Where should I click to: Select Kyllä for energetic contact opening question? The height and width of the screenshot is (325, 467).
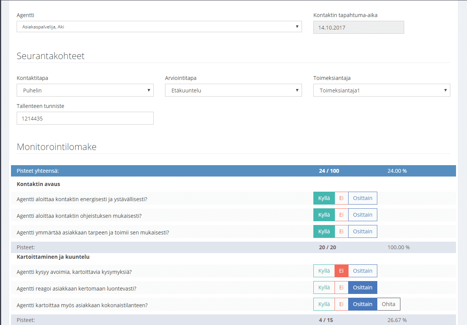pyautogui.click(x=324, y=198)
